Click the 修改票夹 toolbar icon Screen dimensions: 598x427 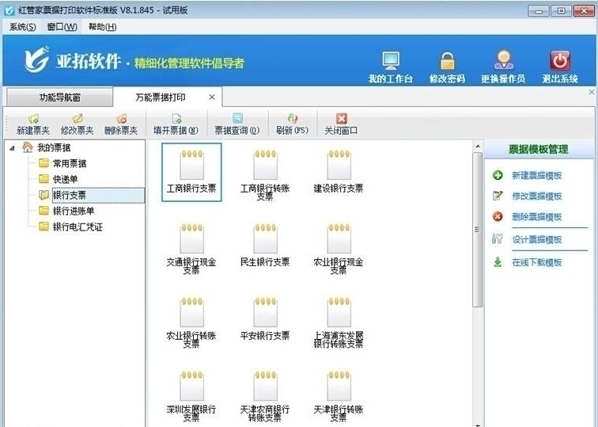78,119
